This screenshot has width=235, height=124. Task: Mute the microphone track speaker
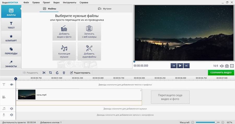pos(11,115)
